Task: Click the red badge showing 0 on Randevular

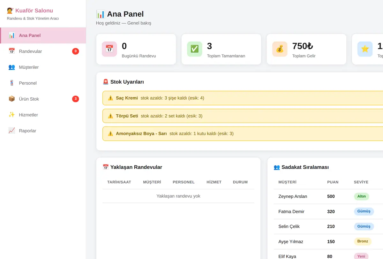Action: pos(76,51)
